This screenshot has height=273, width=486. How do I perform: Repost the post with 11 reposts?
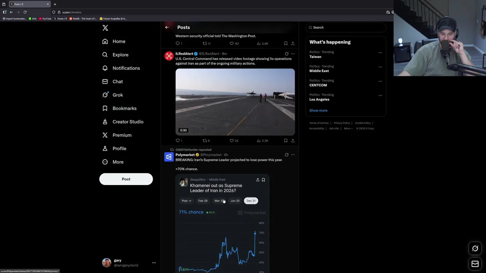coord(207,44)
